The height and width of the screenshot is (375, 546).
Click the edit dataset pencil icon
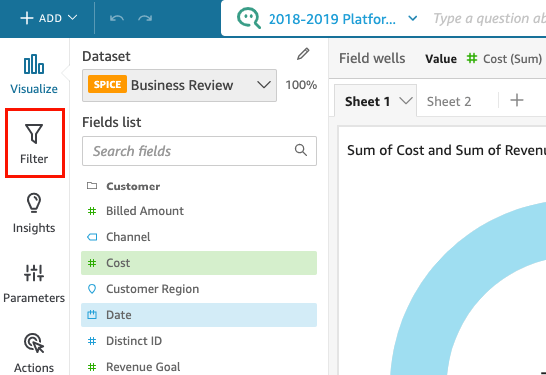pos(303,54)
